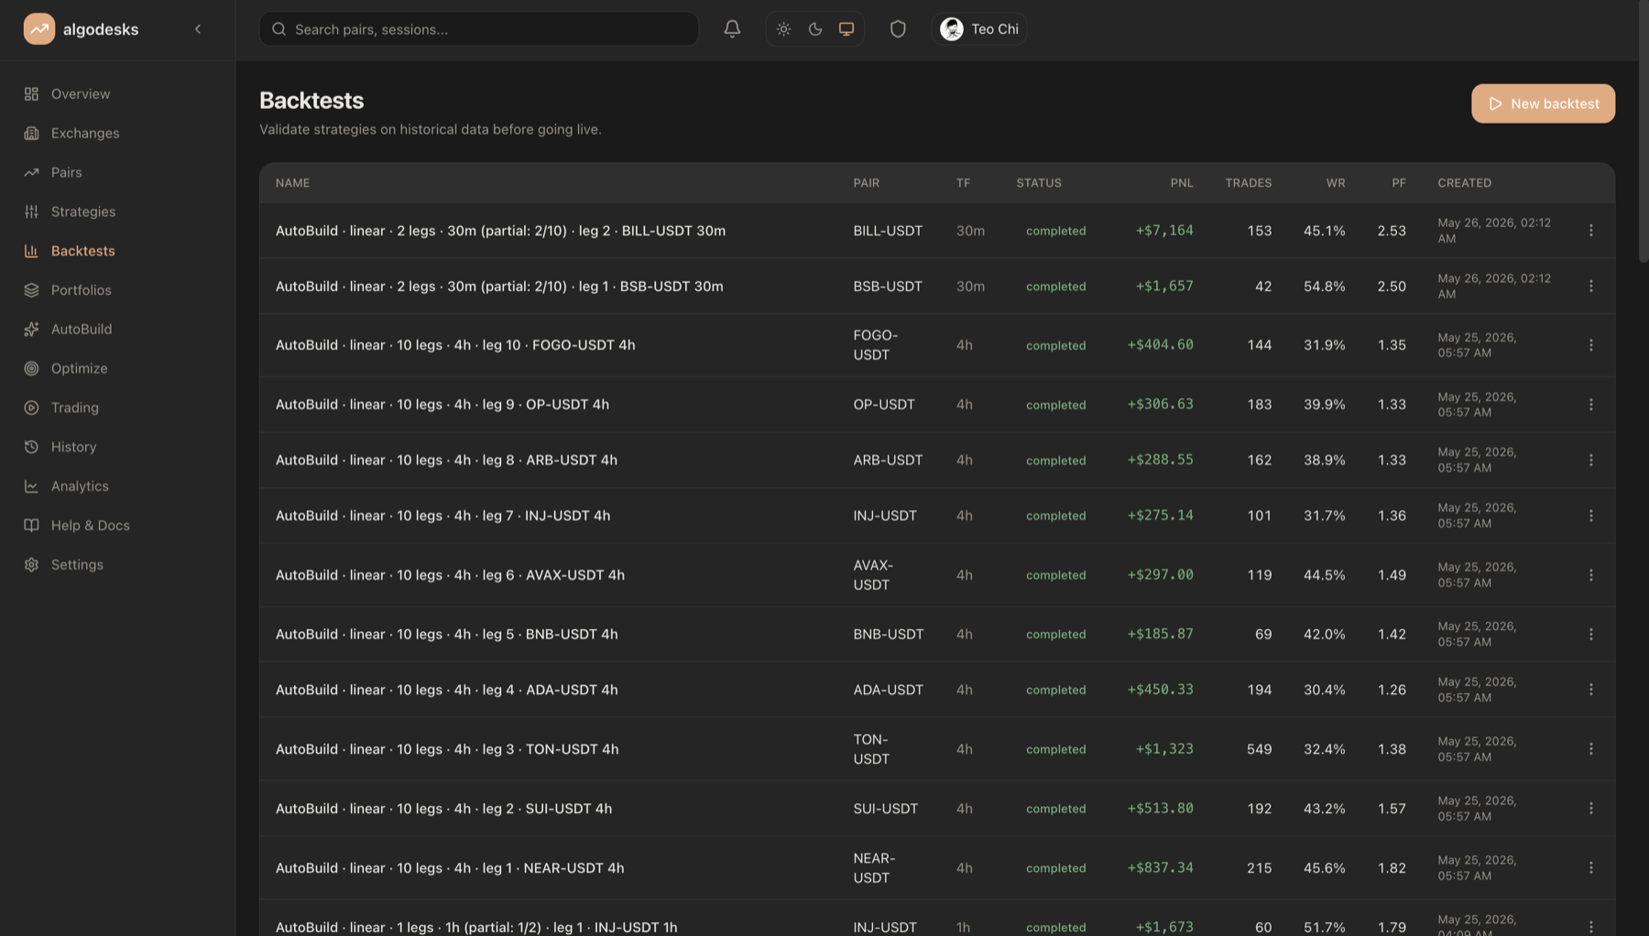Sort by PNL column header
The width and height of the screenshot is (1649, 936).
coord(1182,183)
